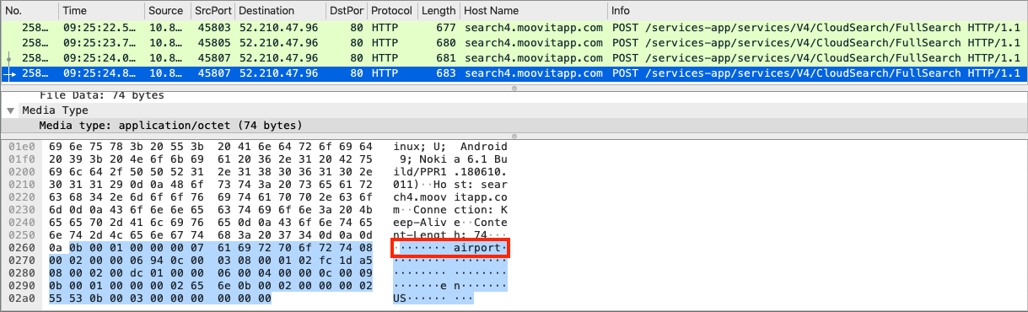1028x312 pixels.
Task: Select 'Media type: application/octet (74 bytes)' line
Action: tap(514, 126)
